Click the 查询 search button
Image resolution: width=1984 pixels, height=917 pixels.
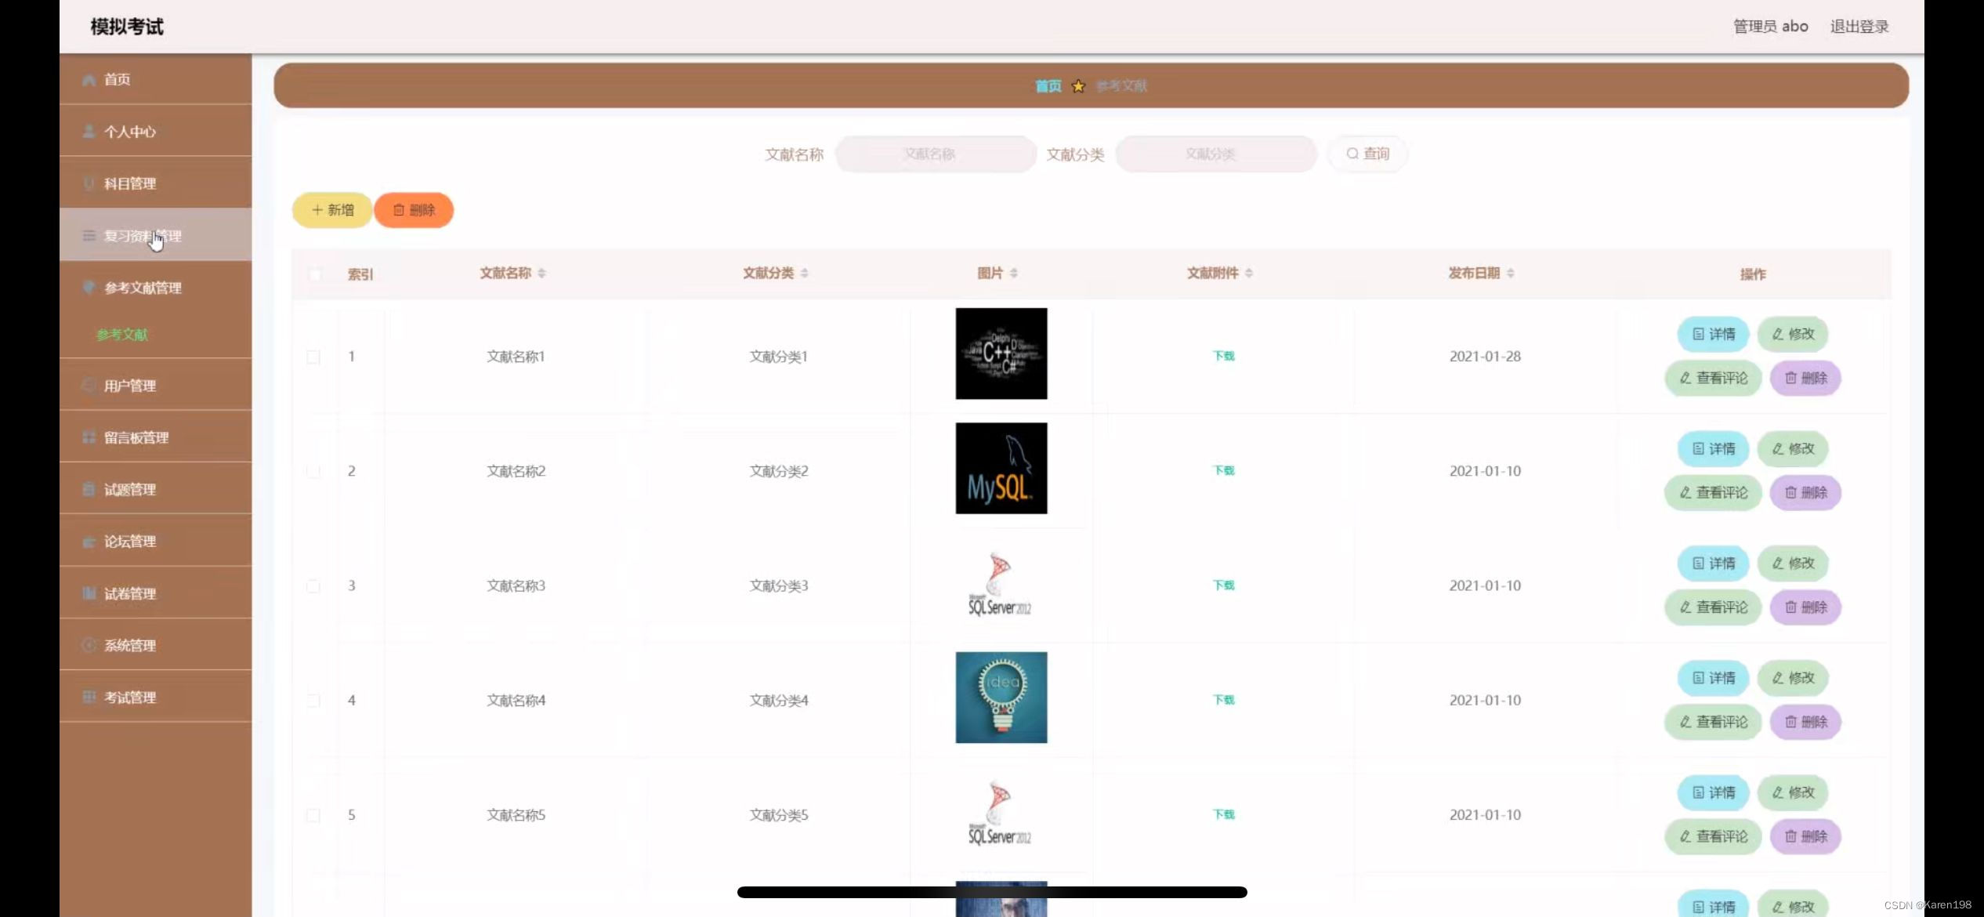pyautogui.click(x=1367, y=154)
